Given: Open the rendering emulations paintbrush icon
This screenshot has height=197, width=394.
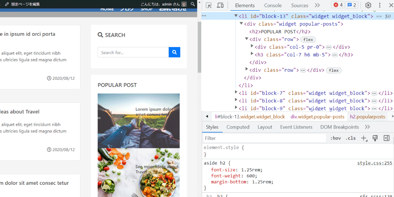Looking at the screenshot, I should pyautogui.click(x=375, y=138).
